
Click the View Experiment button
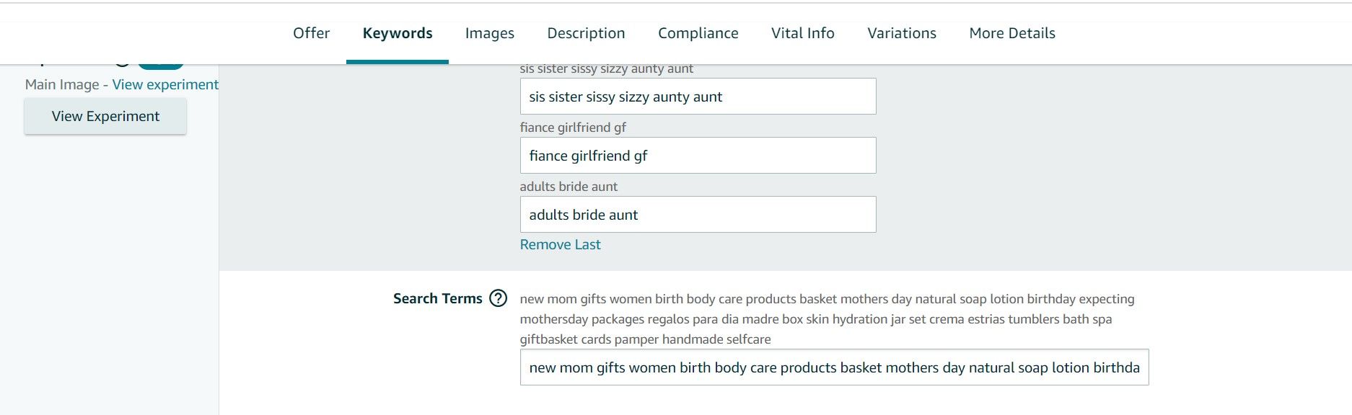click(x=105, y=116)
